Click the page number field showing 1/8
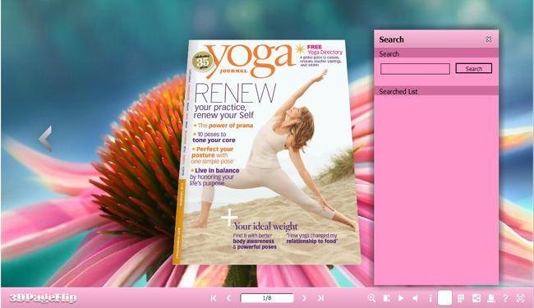 point(267,298)
